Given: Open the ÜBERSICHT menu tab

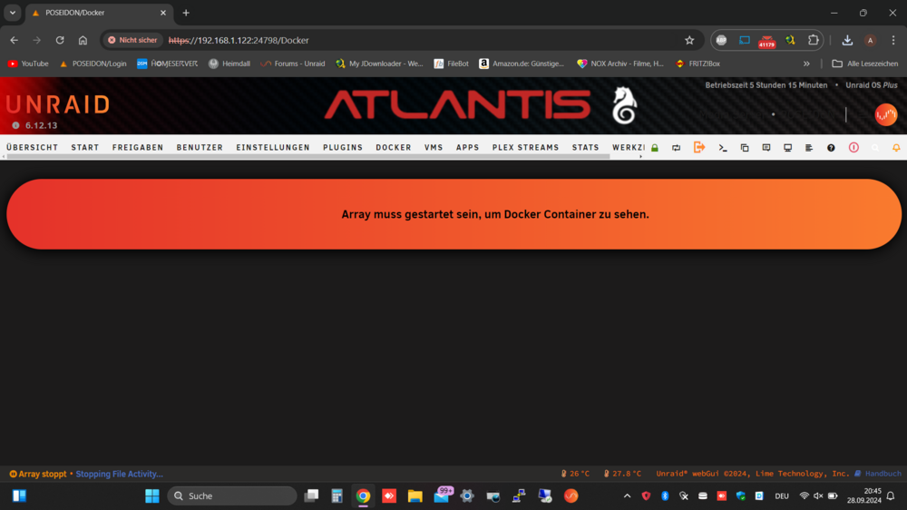Looking at the screenshot, I should pos(33,148).
